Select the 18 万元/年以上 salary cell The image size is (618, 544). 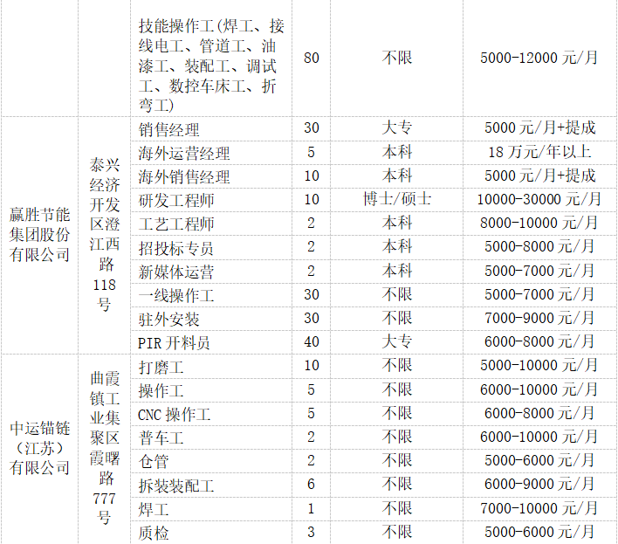click(x=539, y=152)
